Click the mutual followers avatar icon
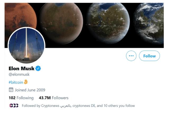169x113 pixels. pos(14,106)
